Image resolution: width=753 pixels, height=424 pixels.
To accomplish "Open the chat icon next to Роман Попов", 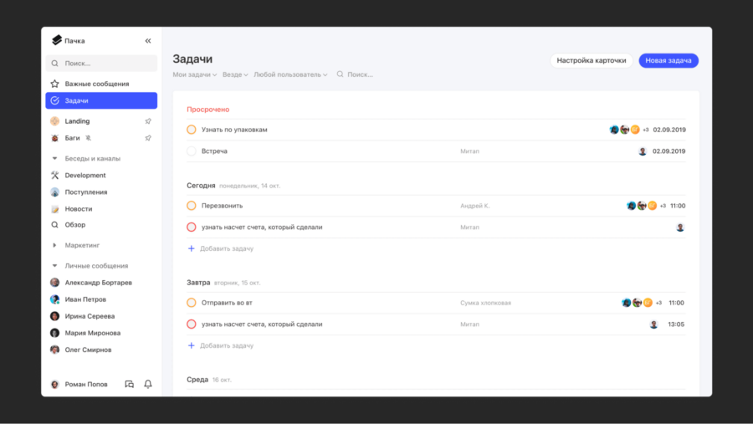I will pos(129,384).
